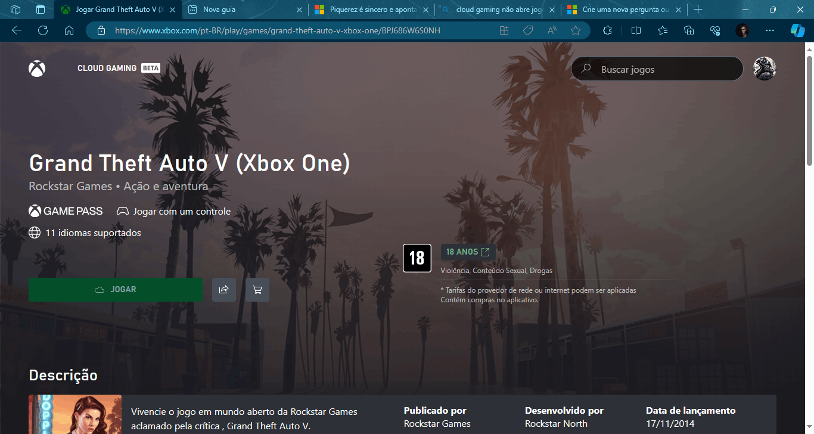Click the browser essentials heart icon
814x434 pixels.
point(716,30)
